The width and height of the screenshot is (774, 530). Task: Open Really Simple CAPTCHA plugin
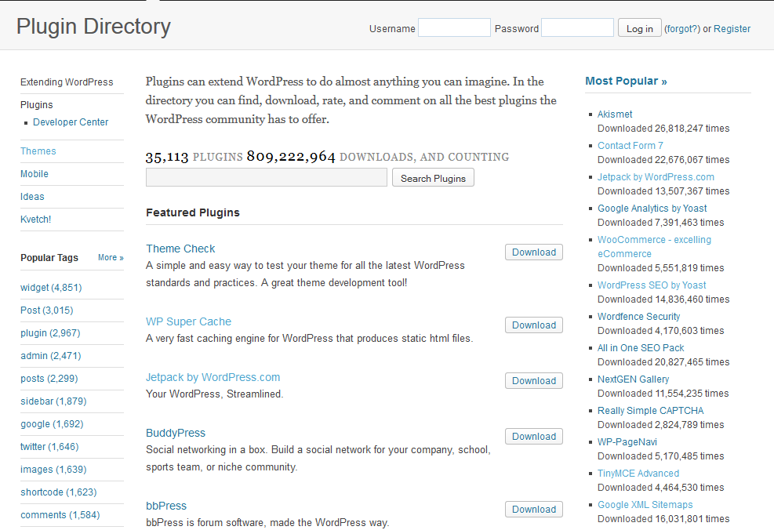pyautogui.click(x=651, y=411)
